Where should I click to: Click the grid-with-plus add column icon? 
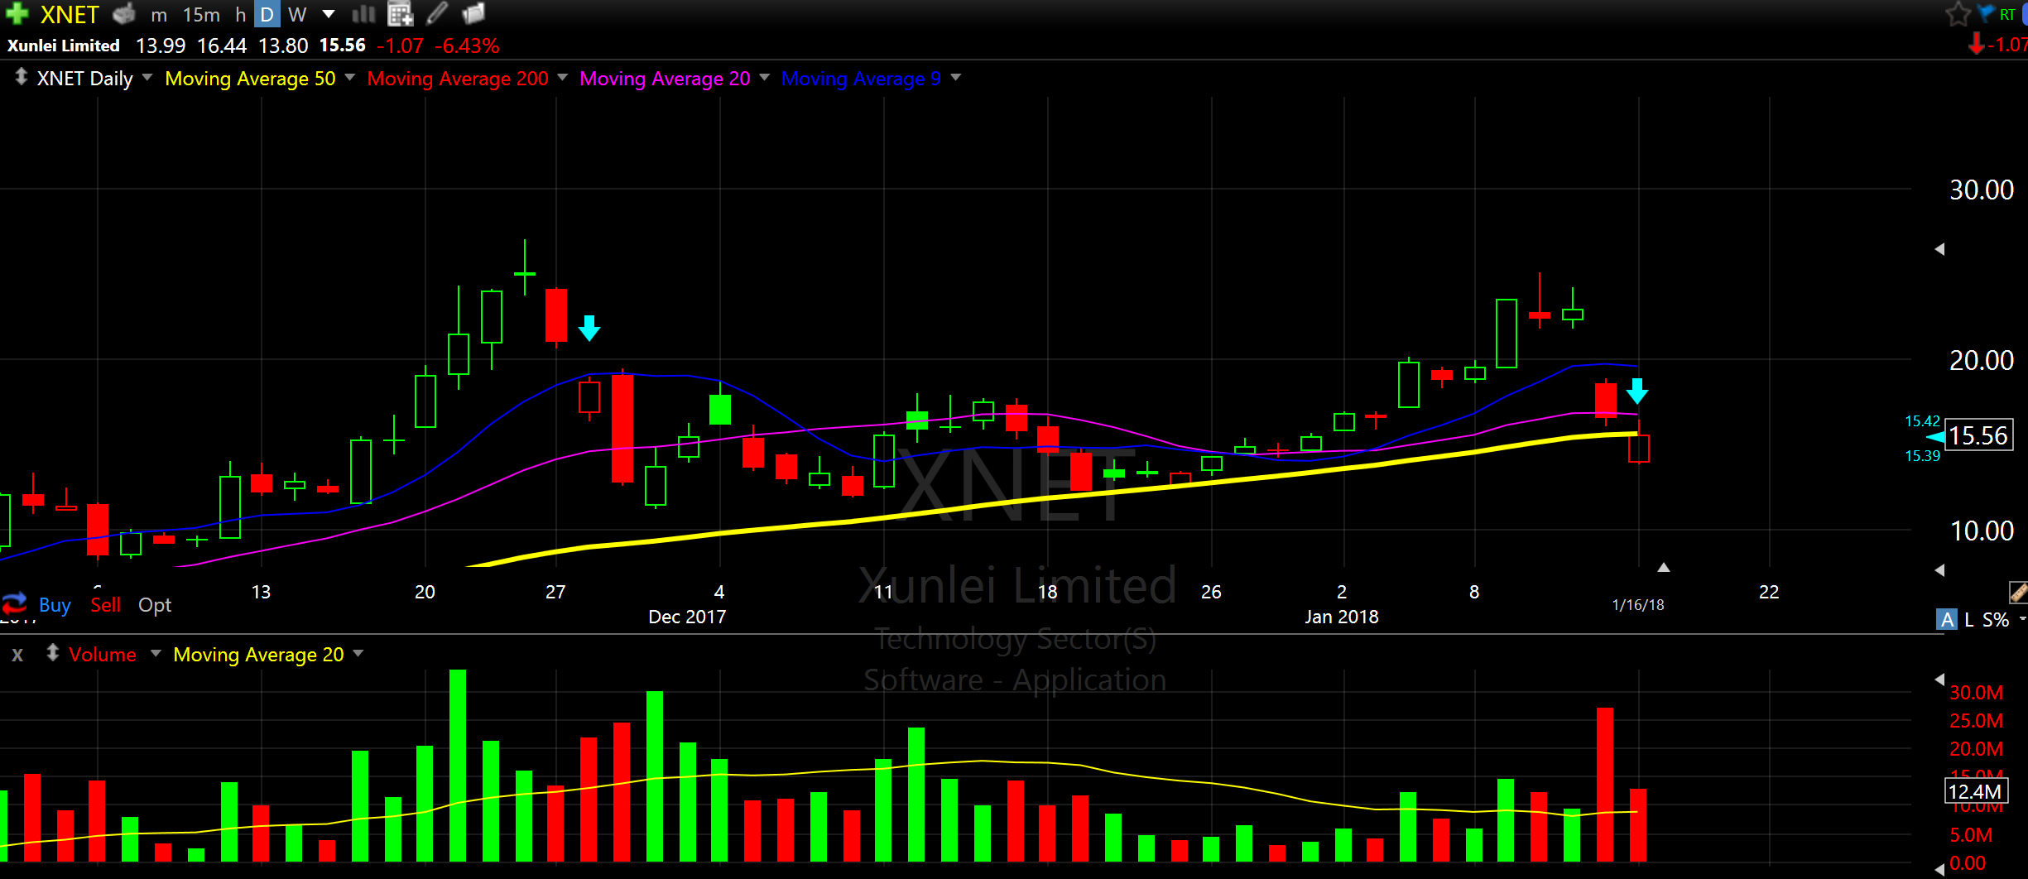[401, 14]
